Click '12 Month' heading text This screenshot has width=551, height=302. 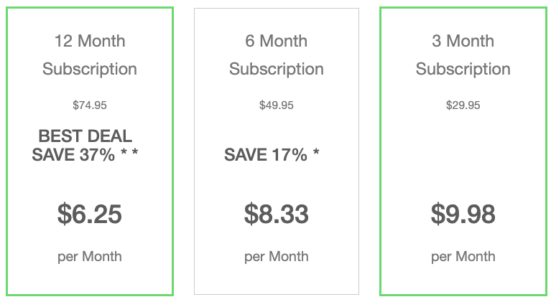90,41
